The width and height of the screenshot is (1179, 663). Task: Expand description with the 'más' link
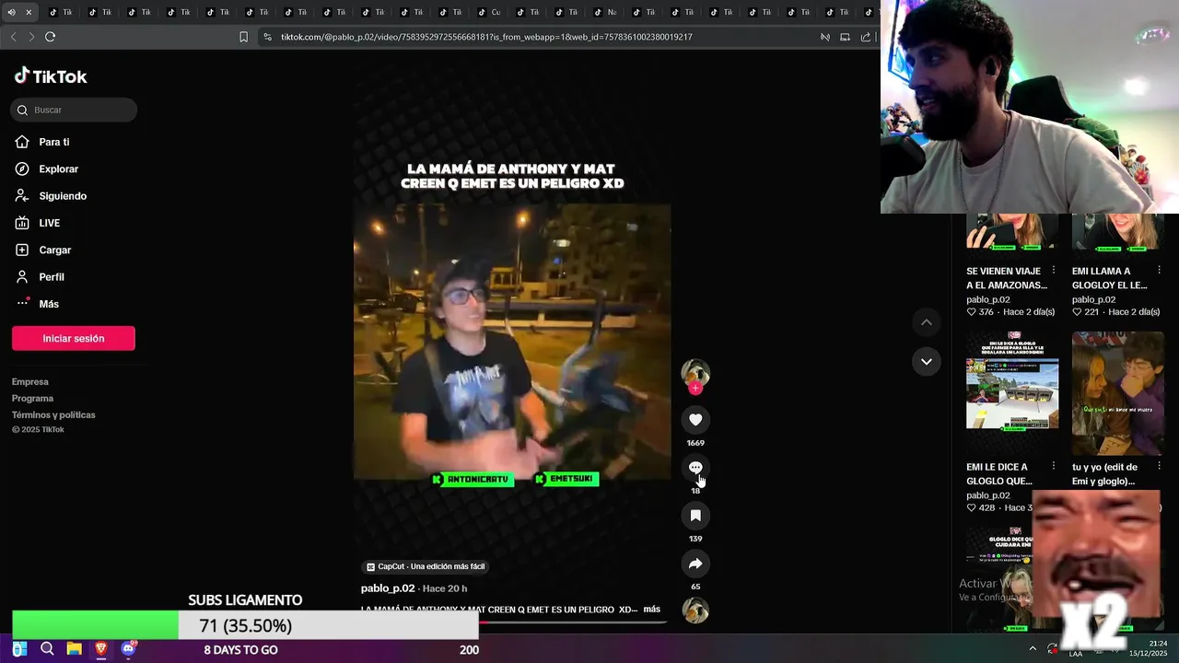pos(652,610)
